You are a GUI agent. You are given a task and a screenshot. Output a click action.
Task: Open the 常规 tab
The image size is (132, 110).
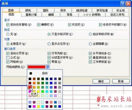69,15
